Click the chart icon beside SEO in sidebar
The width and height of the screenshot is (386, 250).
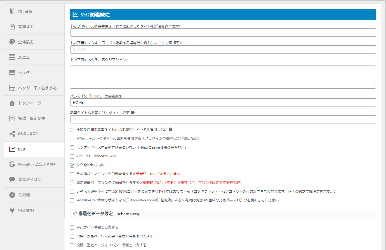pos(12,149)
